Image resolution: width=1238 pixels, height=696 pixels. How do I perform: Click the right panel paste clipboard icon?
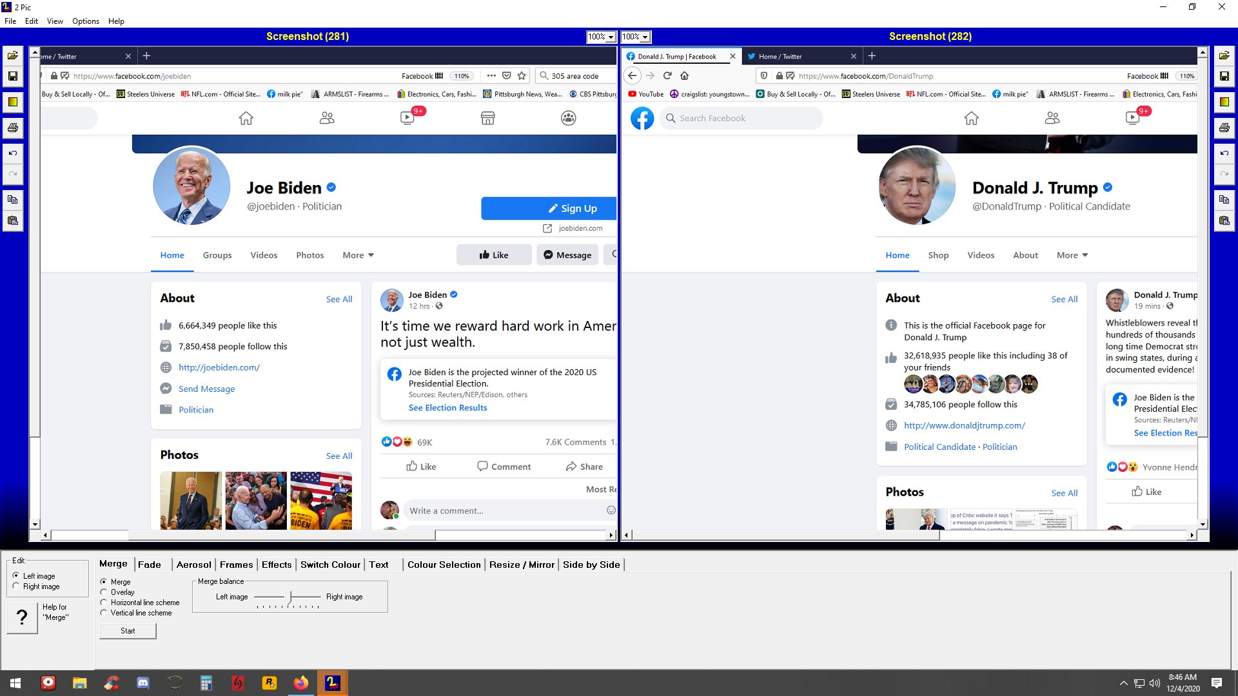[x=1224, y=221]
